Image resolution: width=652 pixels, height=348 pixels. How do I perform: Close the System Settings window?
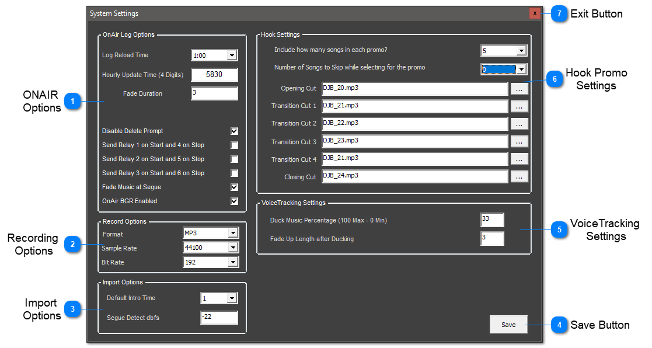click(x=535, y=13)
